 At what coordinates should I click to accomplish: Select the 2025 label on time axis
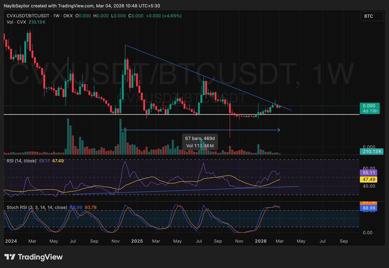(x=137, y=241)
